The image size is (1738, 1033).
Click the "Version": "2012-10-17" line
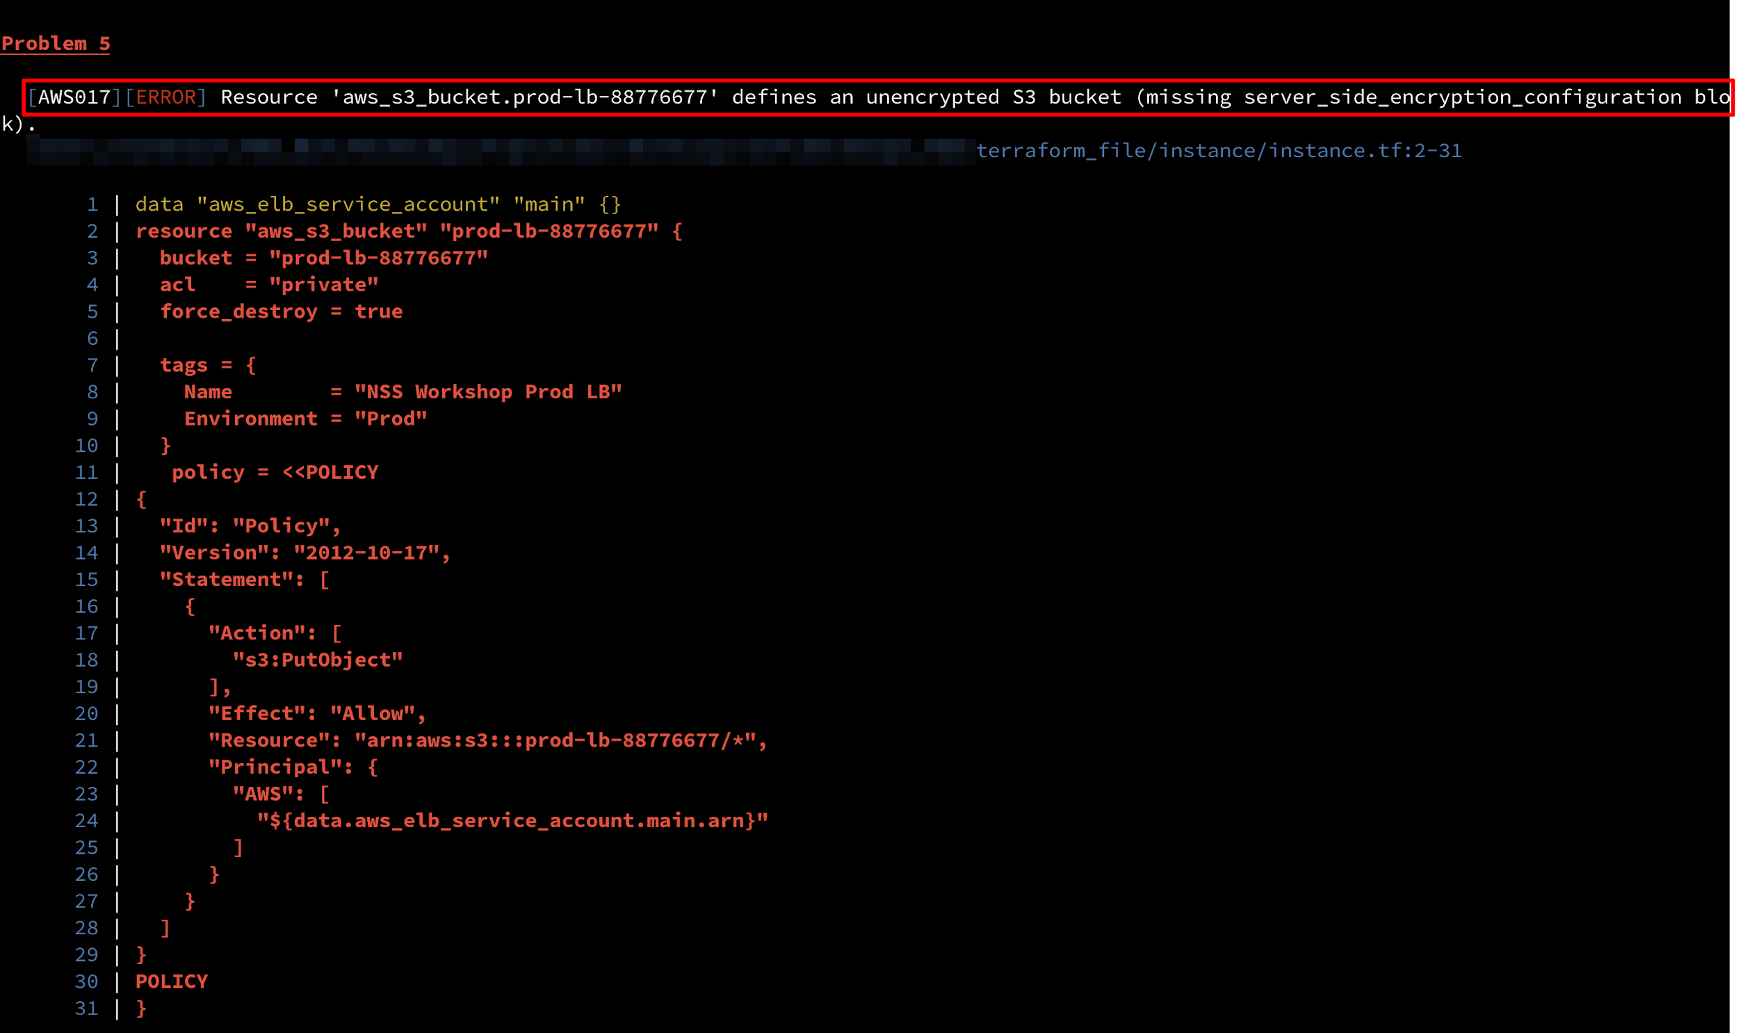pos(306,553)
